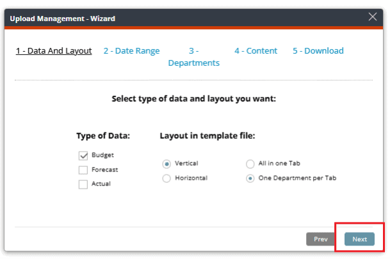This screenshot has width=390, height=259.
Task: Jump to the 4 - Content step
Action: (x=256, y=51)
